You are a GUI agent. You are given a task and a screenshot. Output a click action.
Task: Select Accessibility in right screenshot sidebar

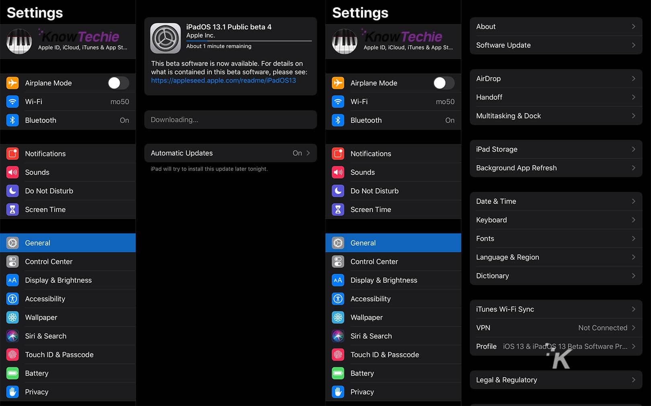tap(393, 299)
